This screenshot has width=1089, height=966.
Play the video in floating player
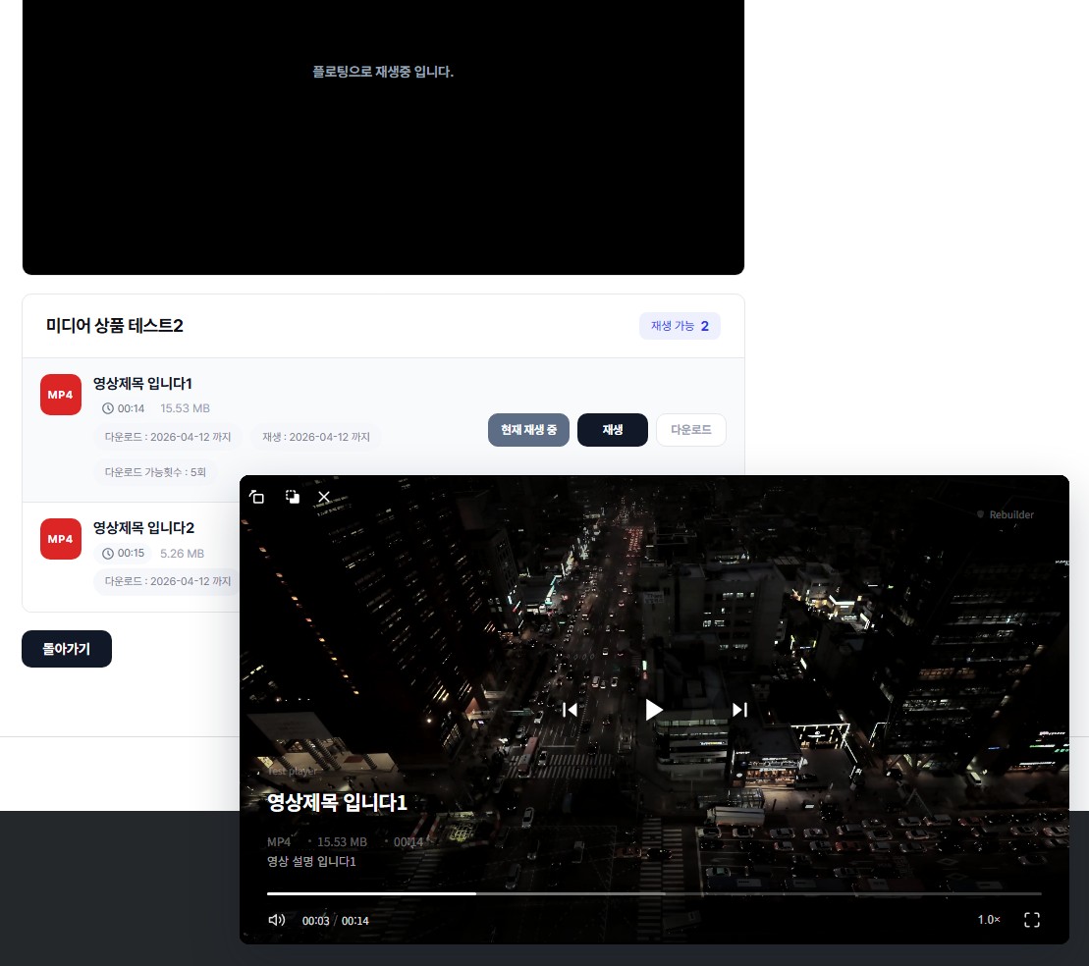654,710
